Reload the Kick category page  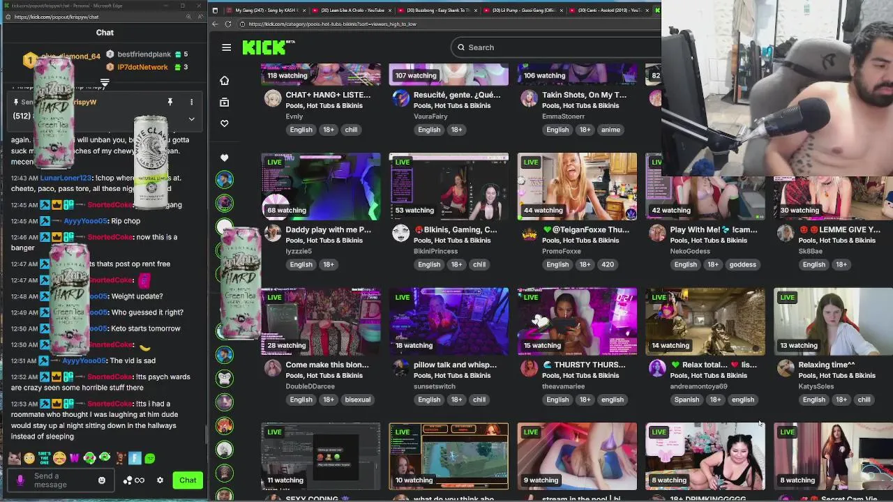[228, 24]
